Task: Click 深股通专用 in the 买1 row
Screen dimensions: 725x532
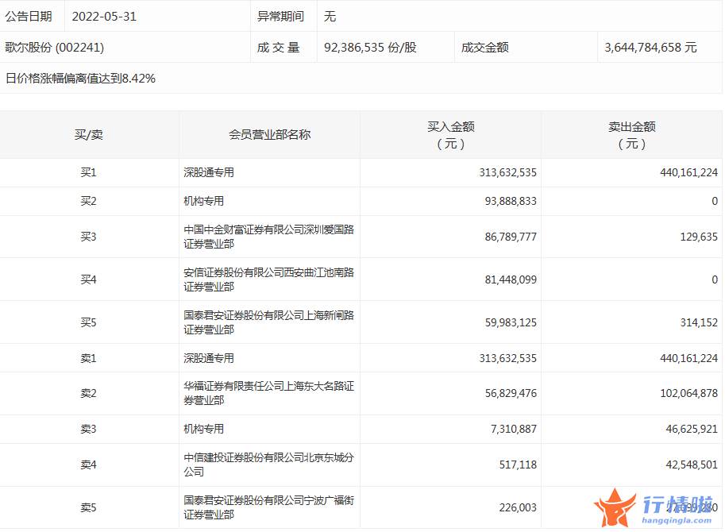Action: coord(209,172)
